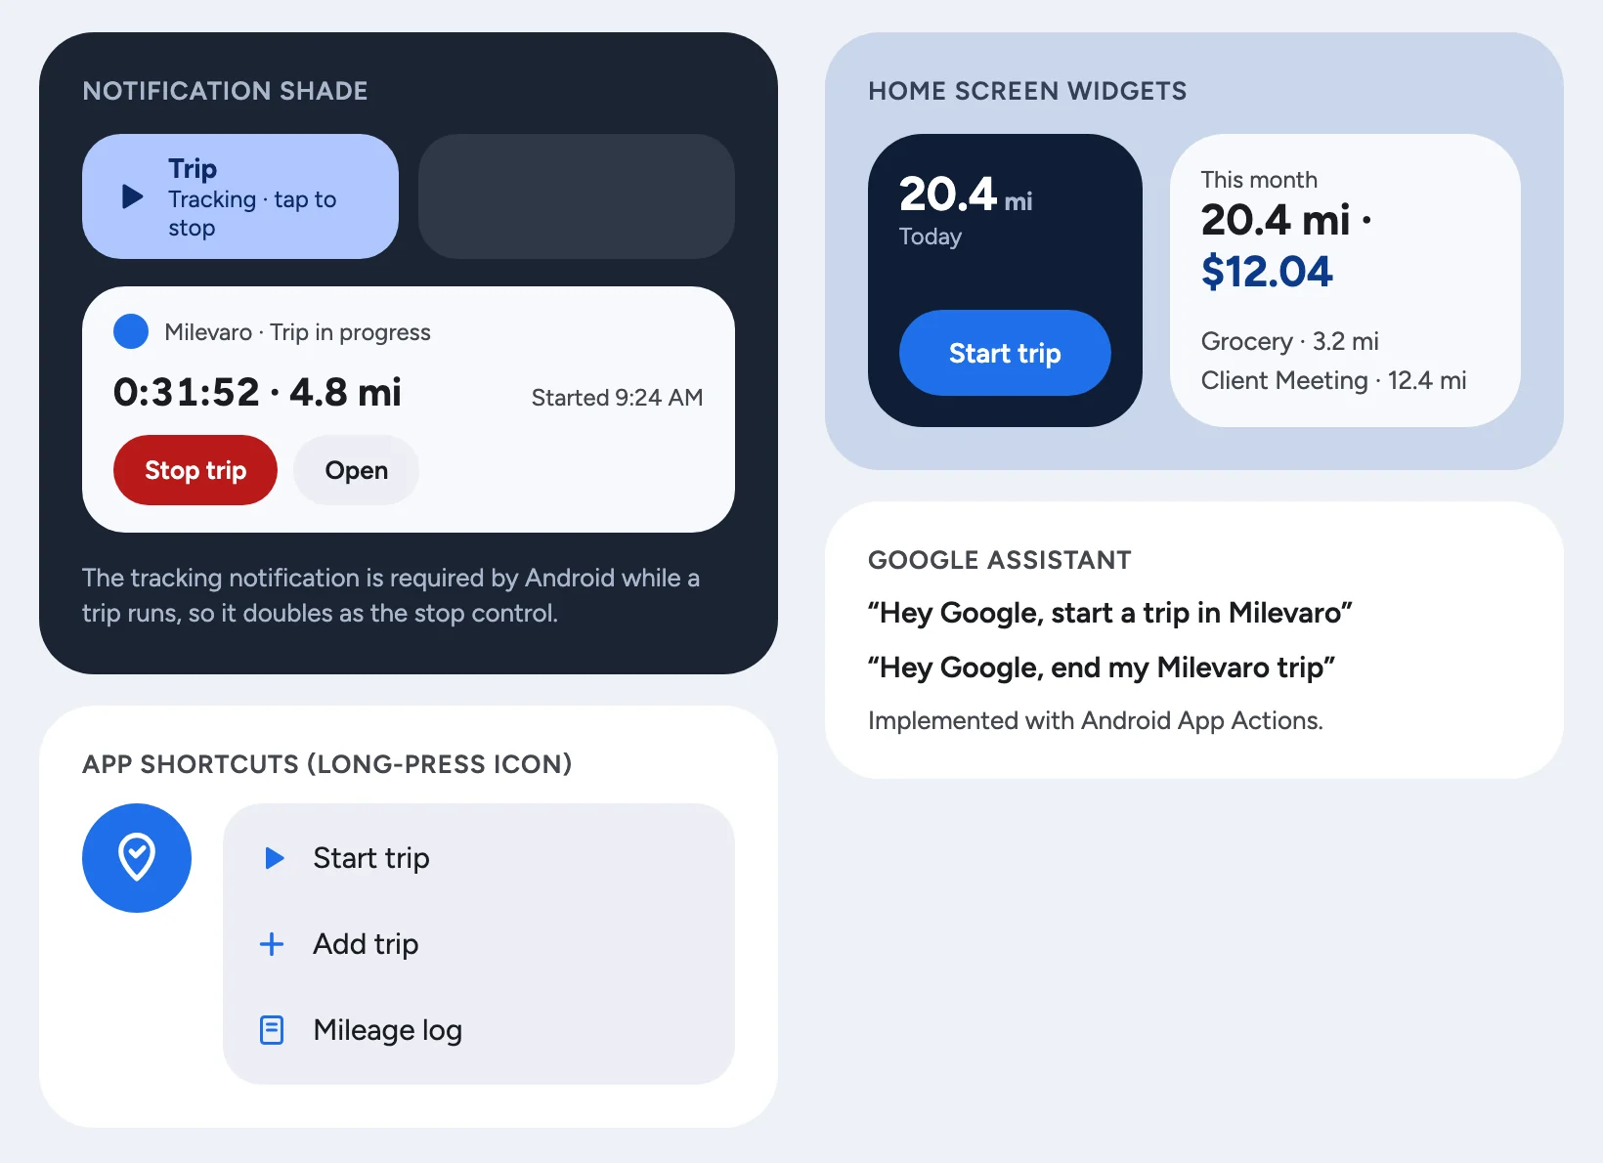Click the tracking notification explanation text
The height and width of the screenshot is (1163, 1603).
pyautogui.click(x=391, y=595)
